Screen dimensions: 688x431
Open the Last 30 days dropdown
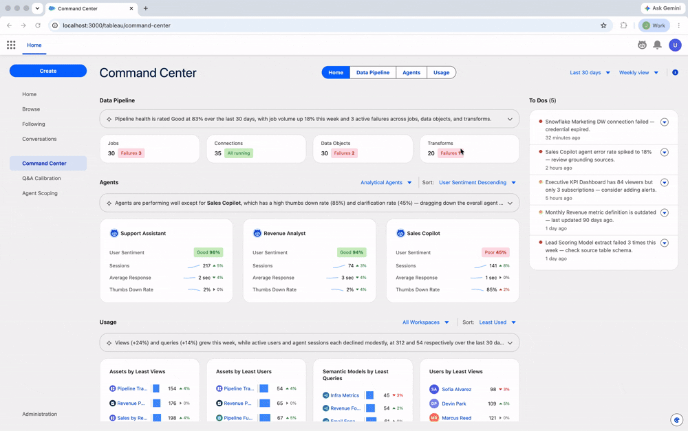point(590,72)
